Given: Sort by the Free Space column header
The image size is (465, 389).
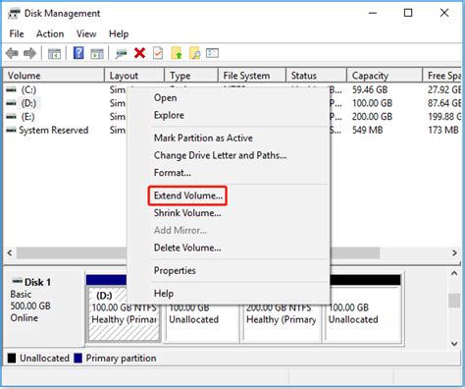Looking at the screenshot, I should [442, 76].
